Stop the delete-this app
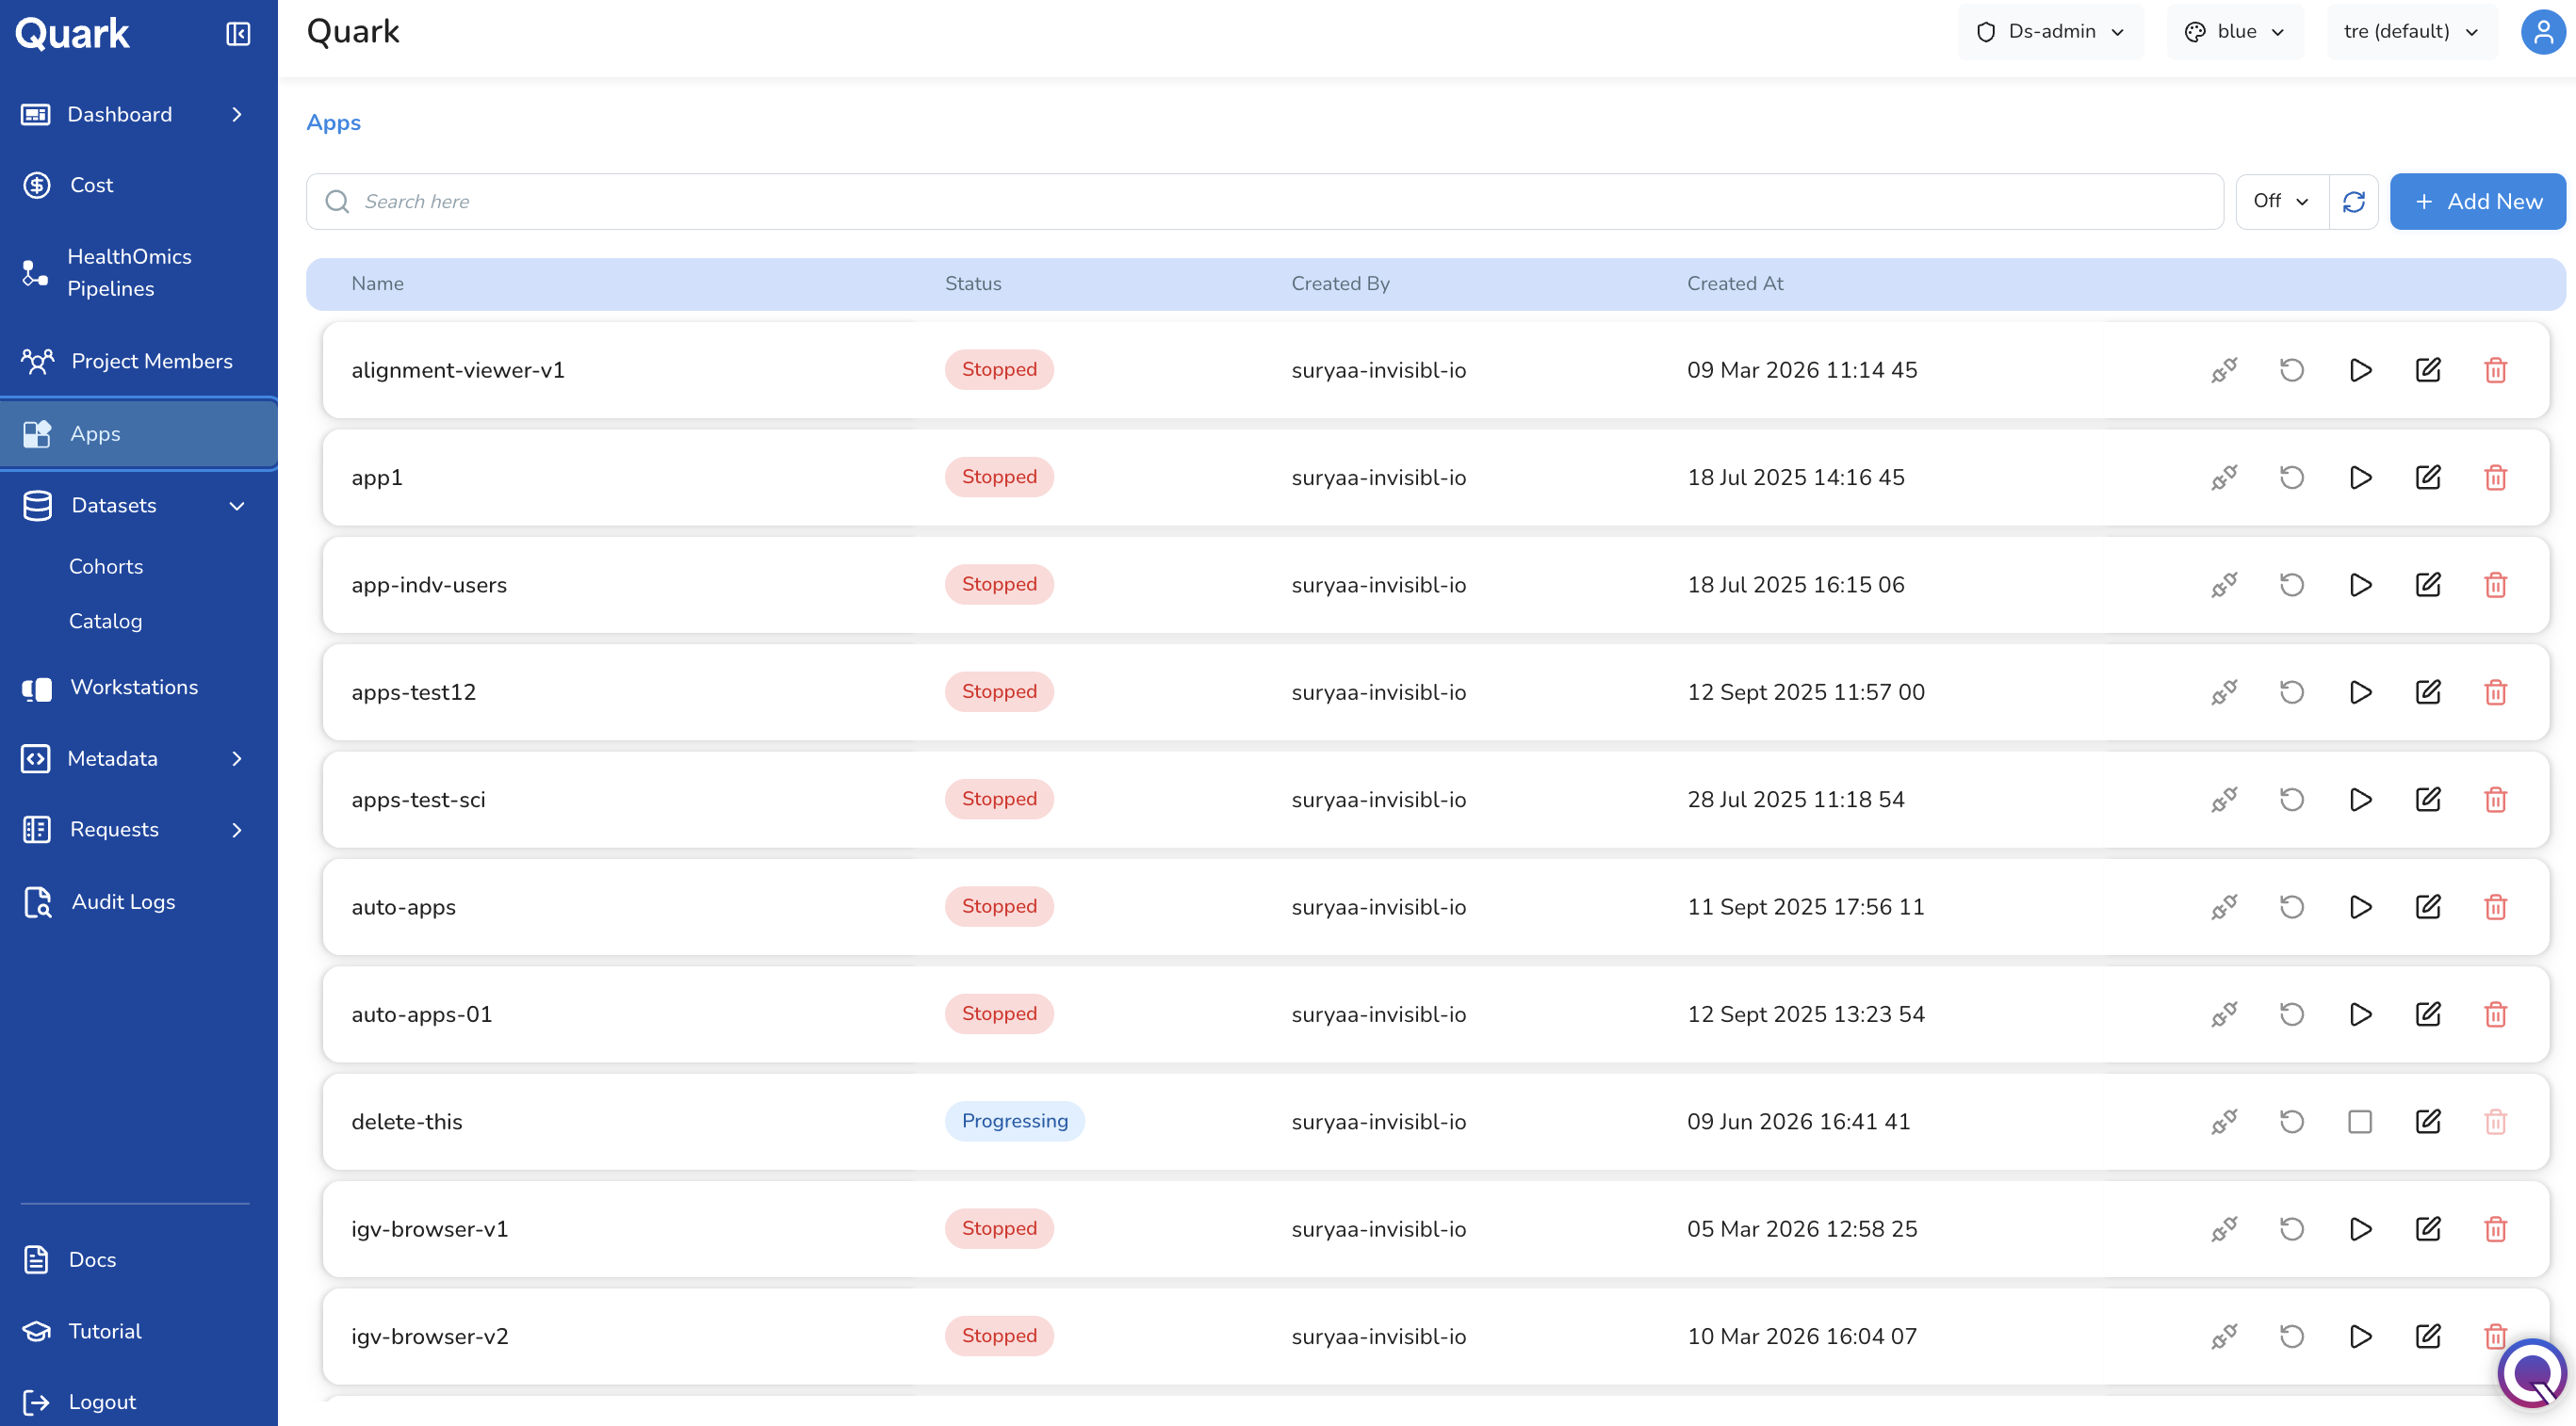This screenshot has width=2576, height=1426. 2360,1121
